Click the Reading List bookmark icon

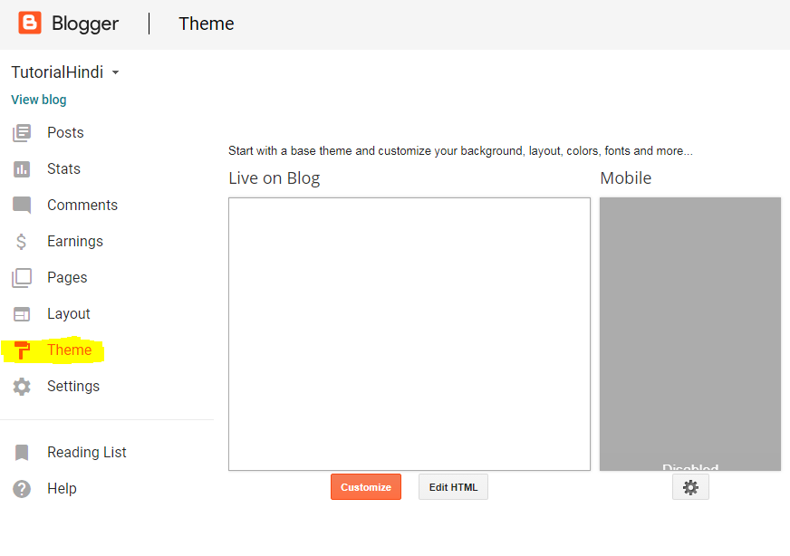coord(22,453)
